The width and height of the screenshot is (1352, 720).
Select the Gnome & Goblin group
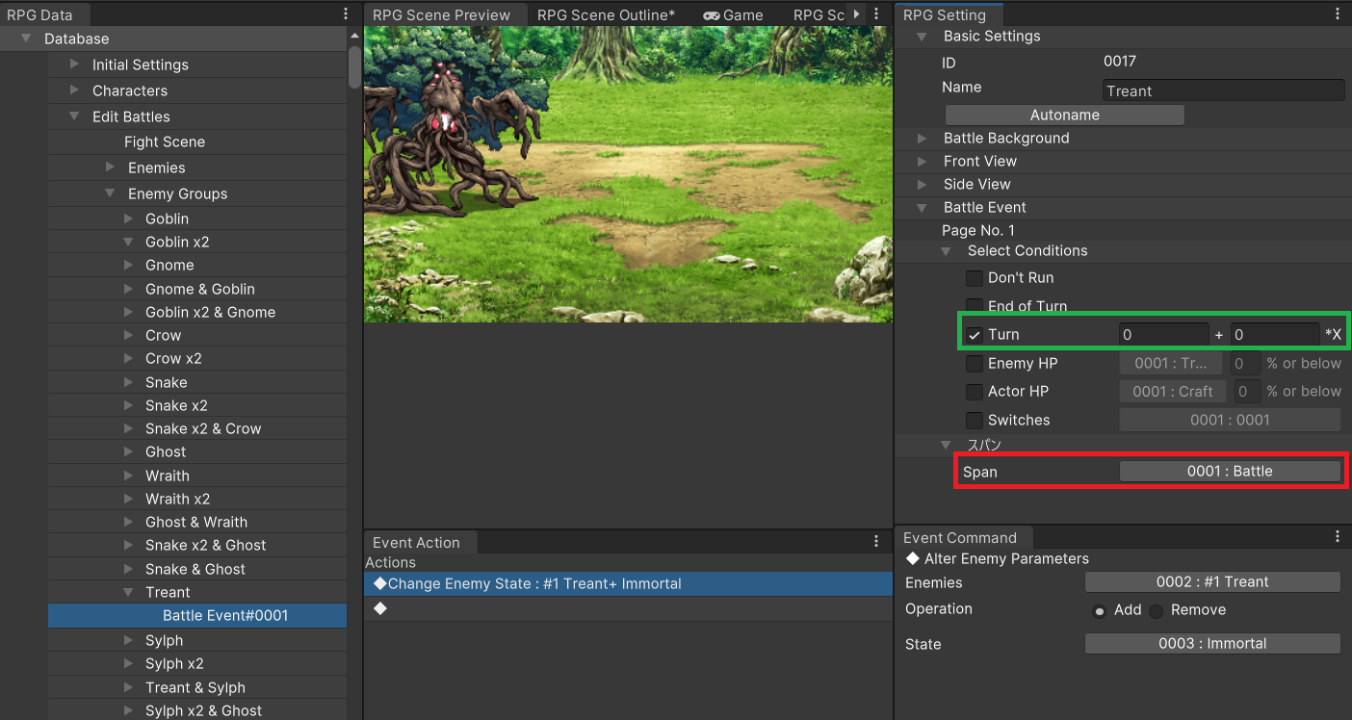point(200,289)
